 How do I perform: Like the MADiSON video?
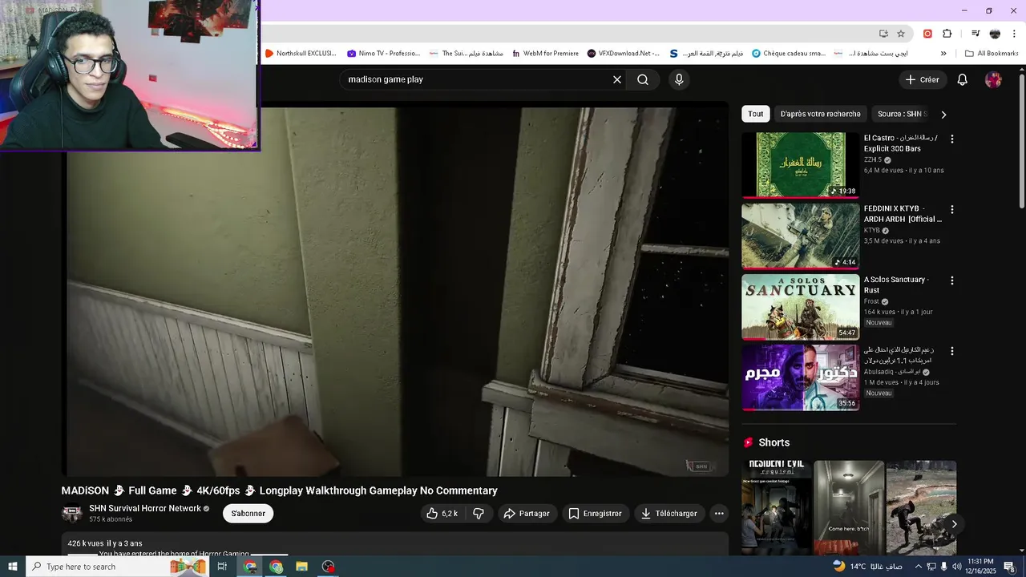(x=442, y=514)
